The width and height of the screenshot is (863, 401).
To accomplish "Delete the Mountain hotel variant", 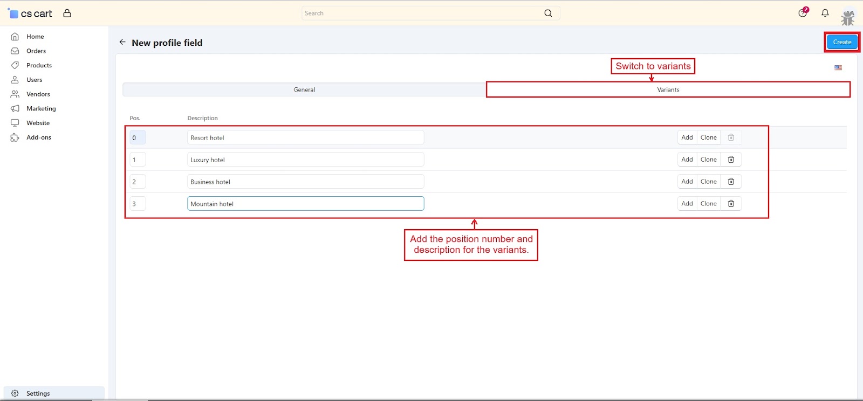I will tap(731, 204).
